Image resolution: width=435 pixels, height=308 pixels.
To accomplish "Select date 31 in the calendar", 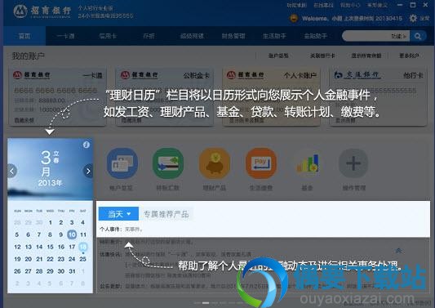I will (x=72, y=271).
